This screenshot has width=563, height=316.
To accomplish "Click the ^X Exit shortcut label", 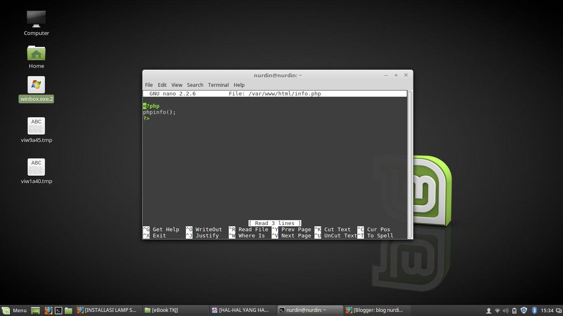I will tap(155, 236).
